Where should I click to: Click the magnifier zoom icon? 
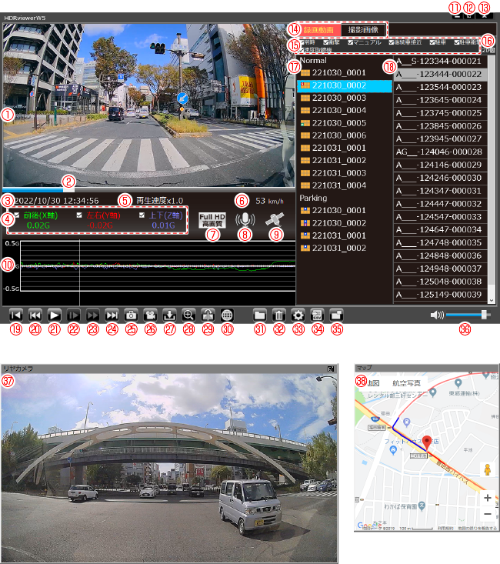pyautogui.click(x=188, y=315)
